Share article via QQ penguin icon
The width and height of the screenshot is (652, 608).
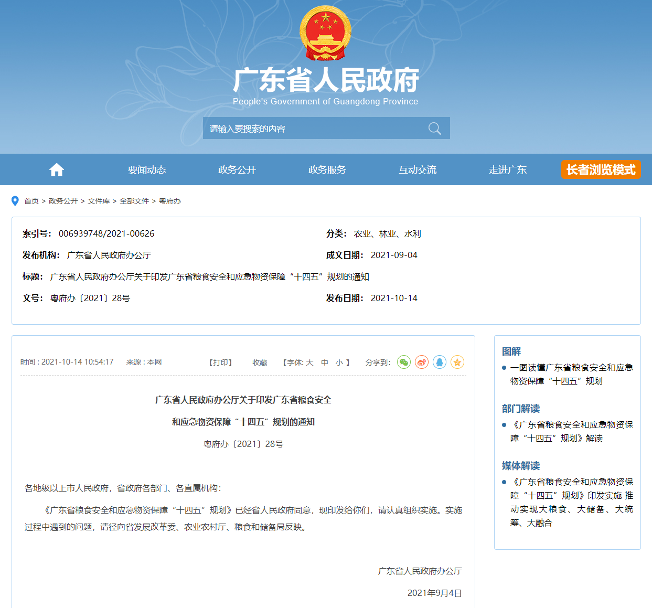[440, 362]
